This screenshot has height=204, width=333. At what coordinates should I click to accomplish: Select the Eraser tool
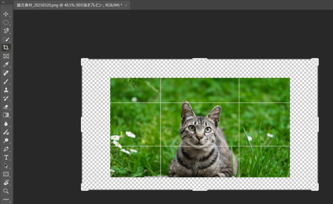[6, 107]
